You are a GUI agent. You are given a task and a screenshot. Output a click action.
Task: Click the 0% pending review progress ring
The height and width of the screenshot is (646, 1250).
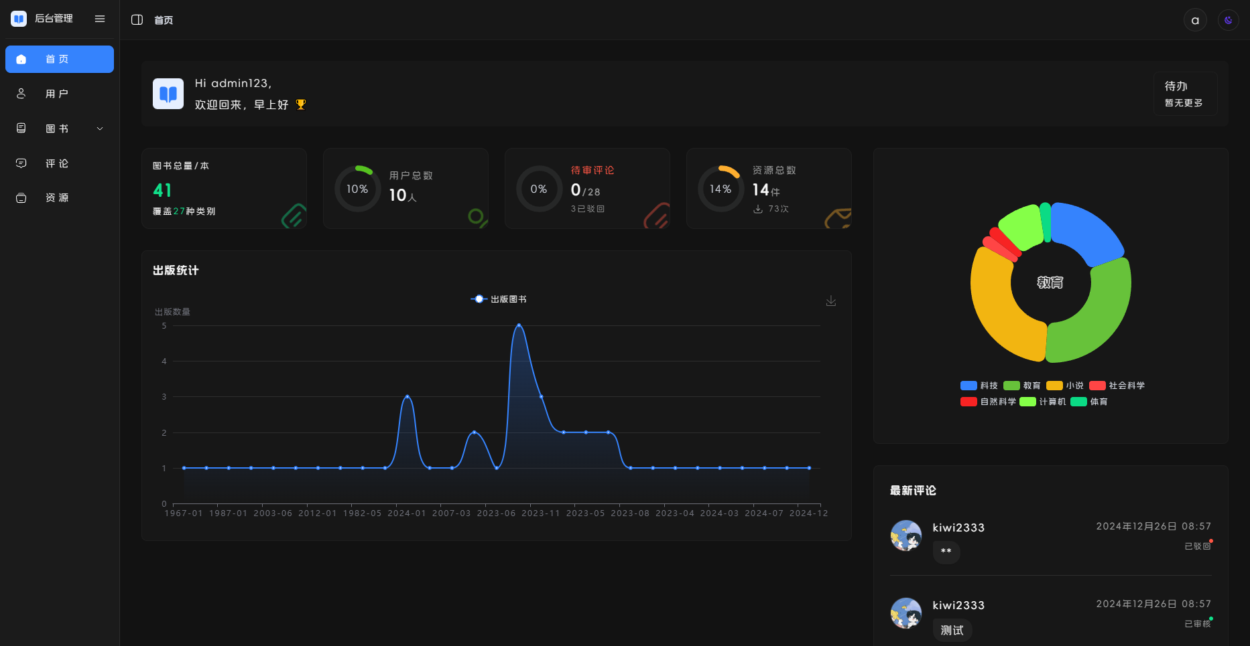[x=539, y=189]
